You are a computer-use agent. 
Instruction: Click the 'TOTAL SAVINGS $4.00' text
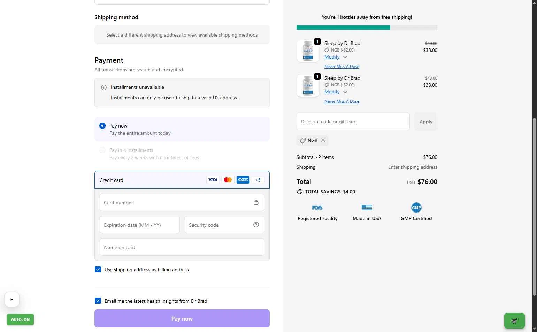tap(330, 192)
